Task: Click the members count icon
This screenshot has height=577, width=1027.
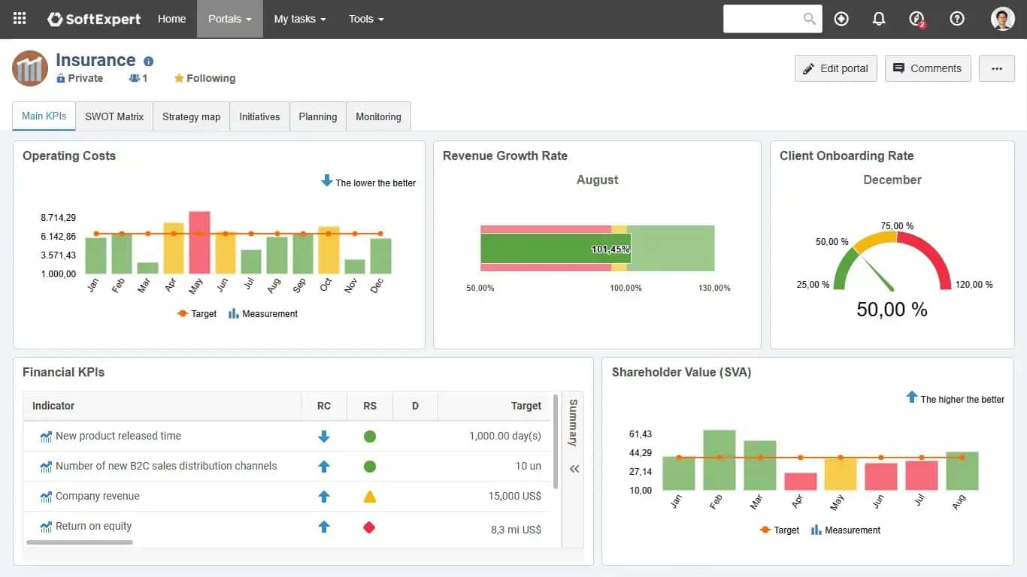Action: (x=135, y=78)
